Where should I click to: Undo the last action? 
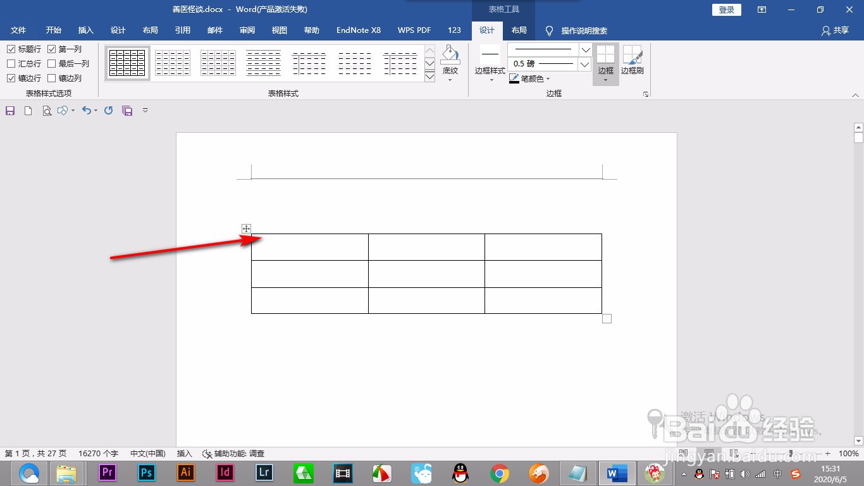pos(87,111)
